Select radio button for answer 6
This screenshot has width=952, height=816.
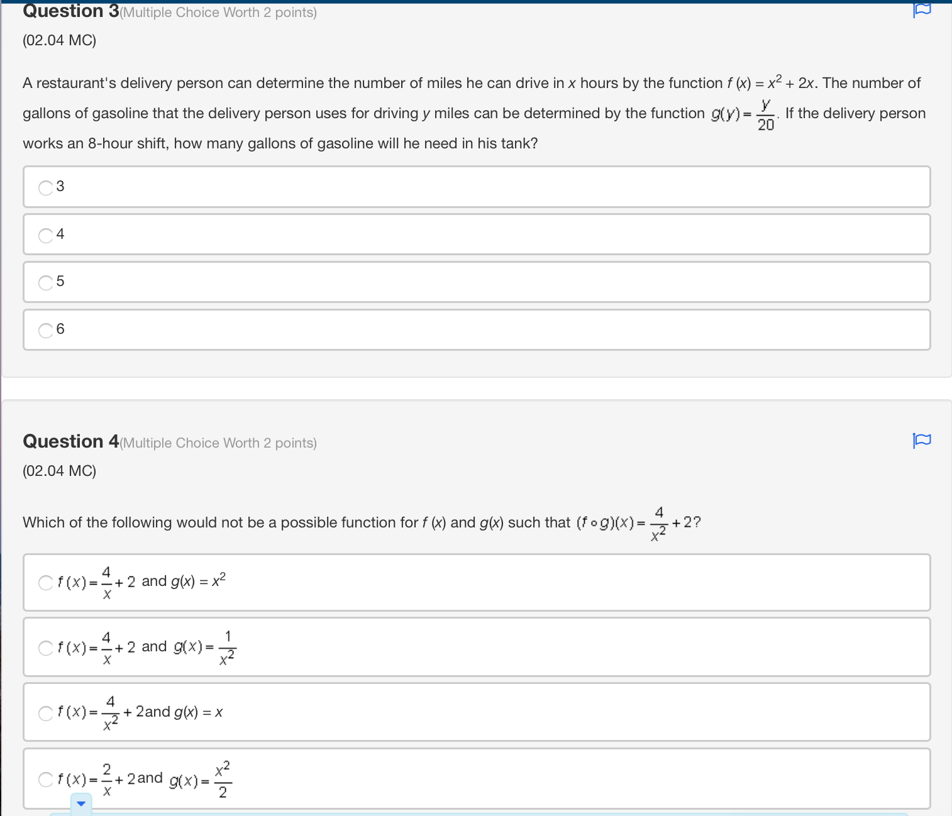44,329
